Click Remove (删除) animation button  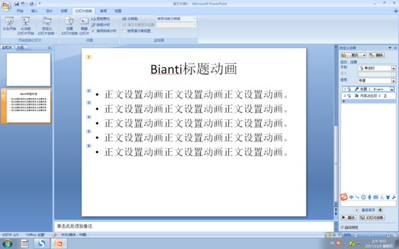376,55
